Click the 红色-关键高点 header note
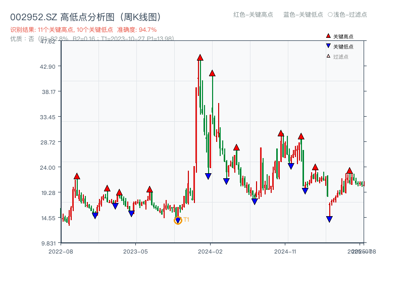The width and height of the screenshot is (404, 303). (253, 15)
